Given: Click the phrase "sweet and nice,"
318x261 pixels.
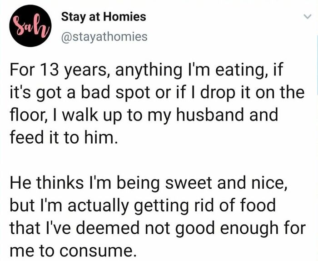Looking at the screenshot, I should 226,182.
